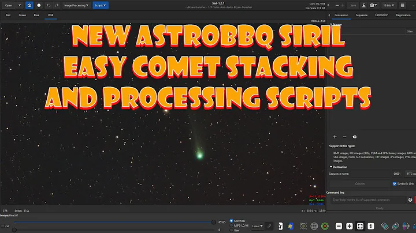
Task: Click the zoom out minus icon
Action: pyautogui.click(x=339, y=226)
